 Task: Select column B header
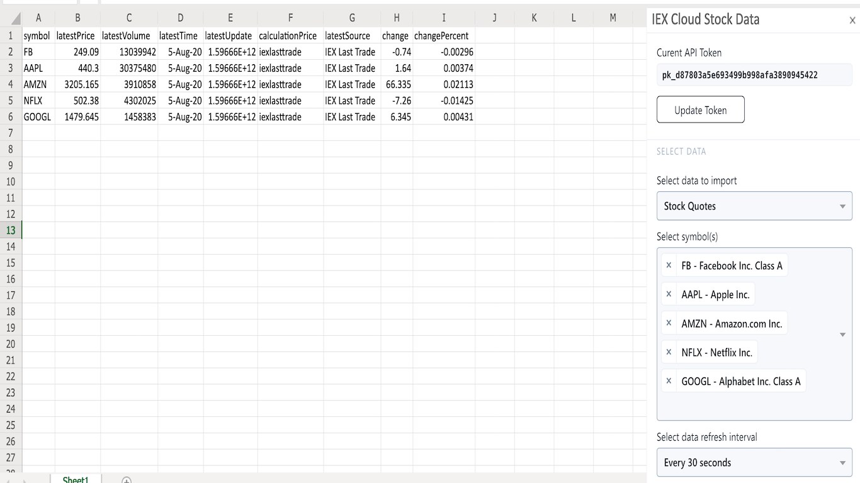[x=77, y=18]
